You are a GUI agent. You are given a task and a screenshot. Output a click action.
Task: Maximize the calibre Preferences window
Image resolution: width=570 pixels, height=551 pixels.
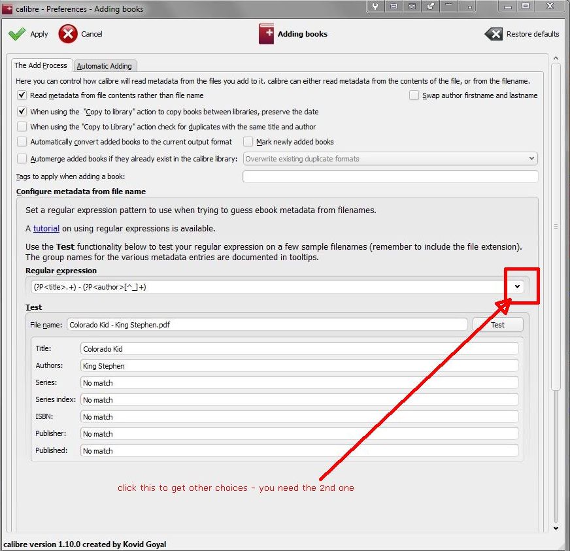coord(526,6)
